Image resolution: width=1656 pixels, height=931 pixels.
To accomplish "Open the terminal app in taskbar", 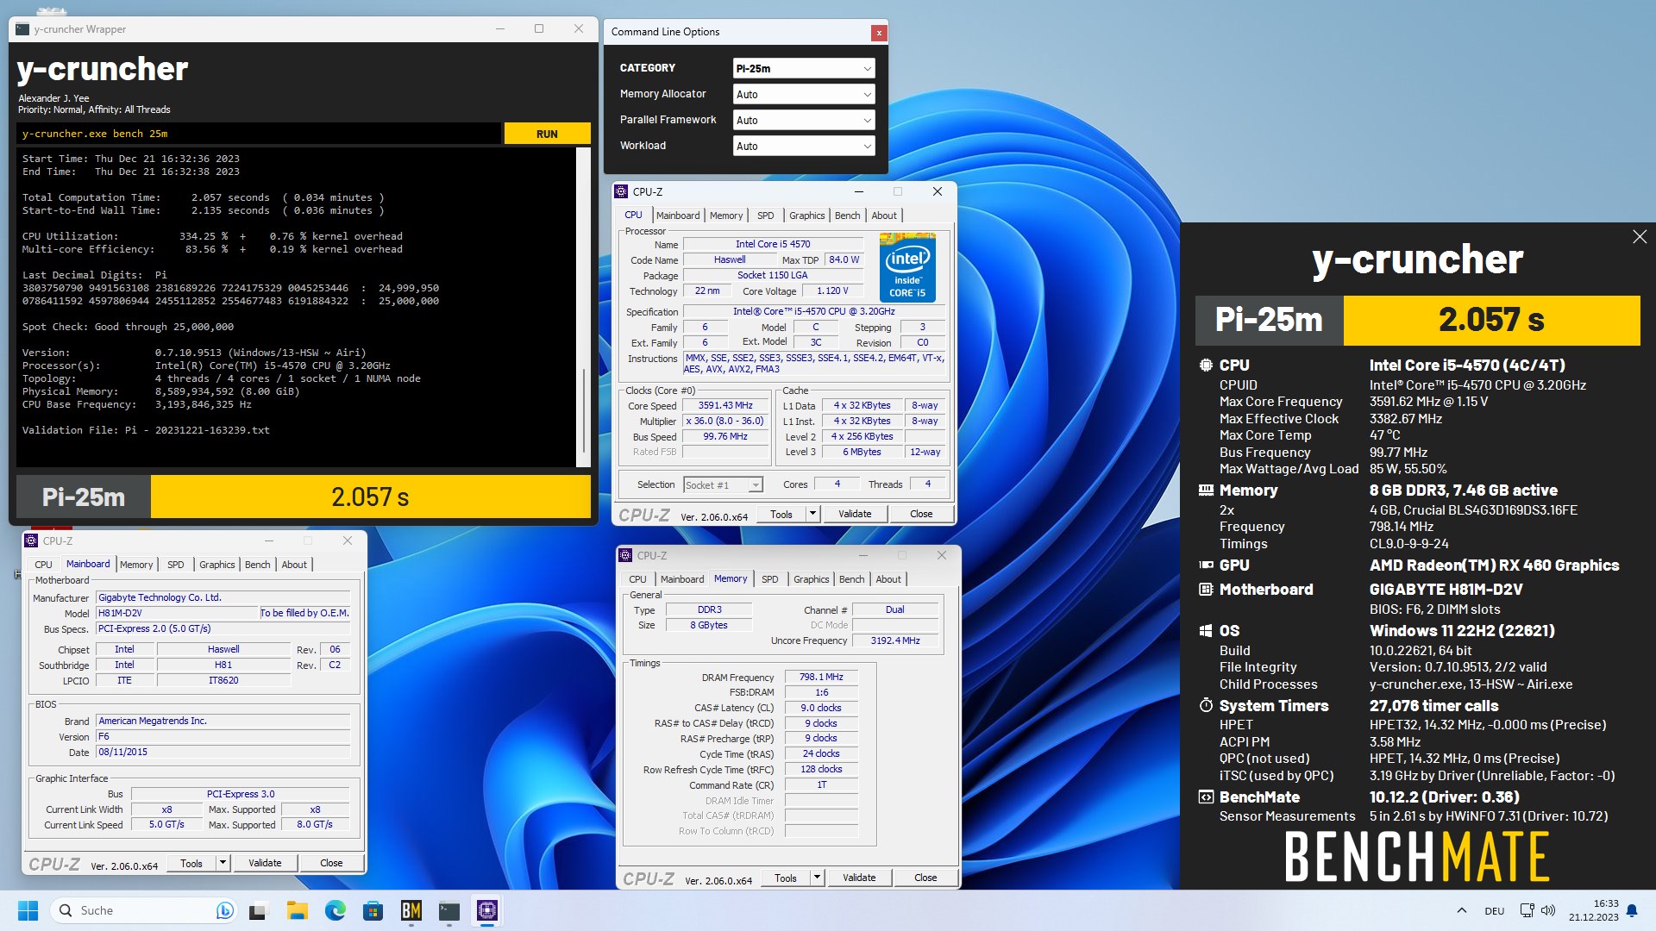I will (x=448, y=910).
